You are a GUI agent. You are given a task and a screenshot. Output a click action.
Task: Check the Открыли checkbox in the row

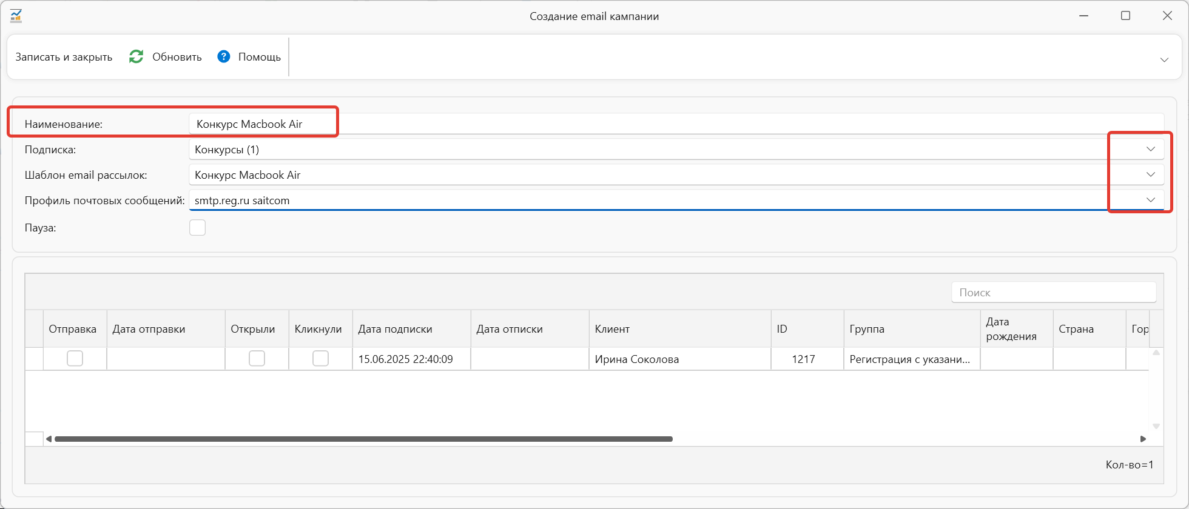pos(257,359)
